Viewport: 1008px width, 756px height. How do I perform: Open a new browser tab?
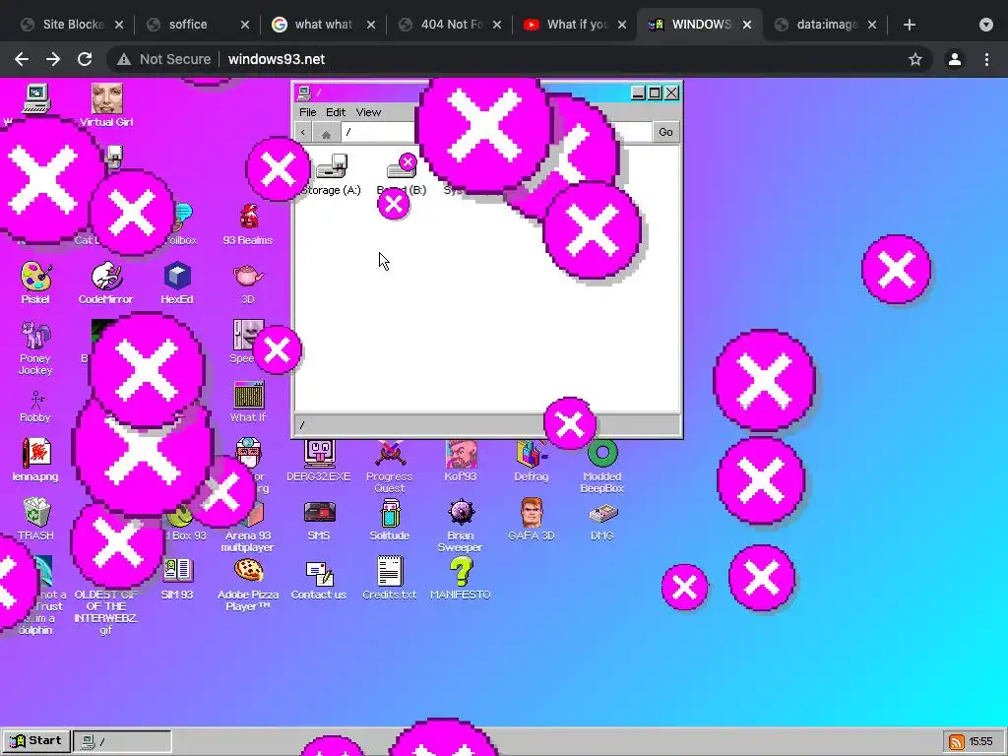[909, 25]
